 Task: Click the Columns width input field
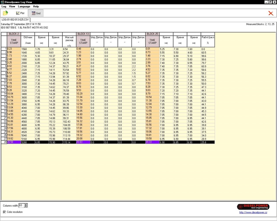[x=21, y=205]
